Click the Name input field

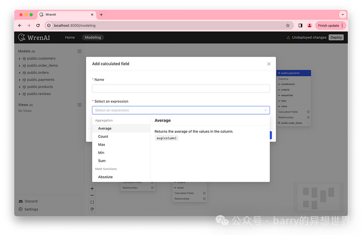[x=181, y=89]
